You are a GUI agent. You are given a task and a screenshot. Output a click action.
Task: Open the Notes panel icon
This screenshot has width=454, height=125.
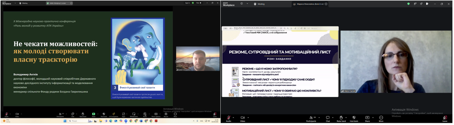145,115
